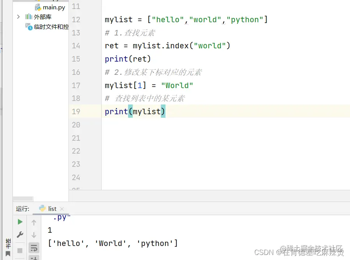Select the 外部库 library icon
This screenshot has height=260, width=350.
(28, 16)
